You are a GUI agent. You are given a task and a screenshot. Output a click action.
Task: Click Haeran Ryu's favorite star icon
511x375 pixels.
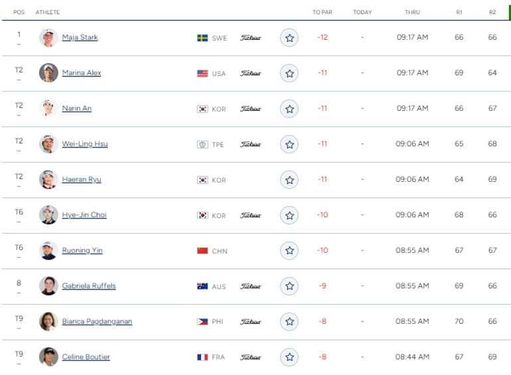[289, 180]
